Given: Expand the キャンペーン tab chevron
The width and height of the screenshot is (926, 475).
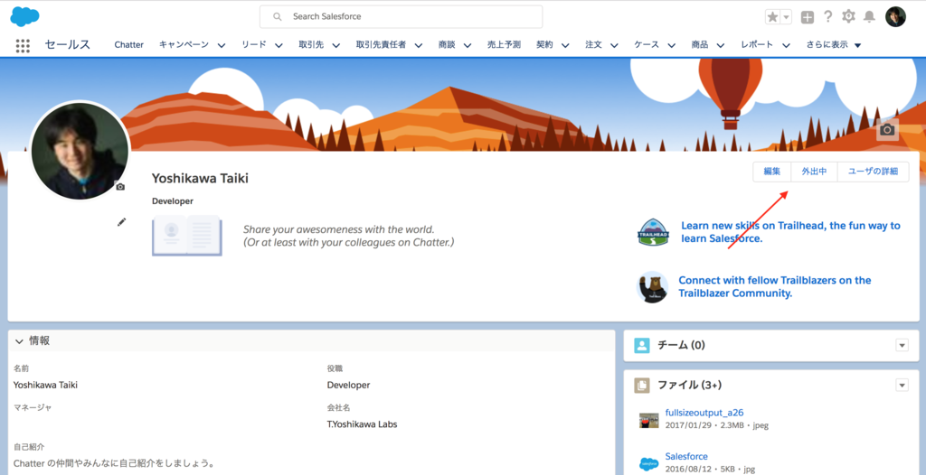Looking at the screenshot, I should [x=222, y=45].
